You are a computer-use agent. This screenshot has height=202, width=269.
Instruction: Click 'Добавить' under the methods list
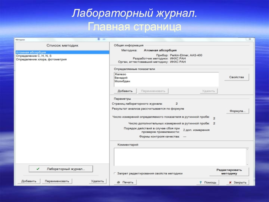click(x=29, y=181)
